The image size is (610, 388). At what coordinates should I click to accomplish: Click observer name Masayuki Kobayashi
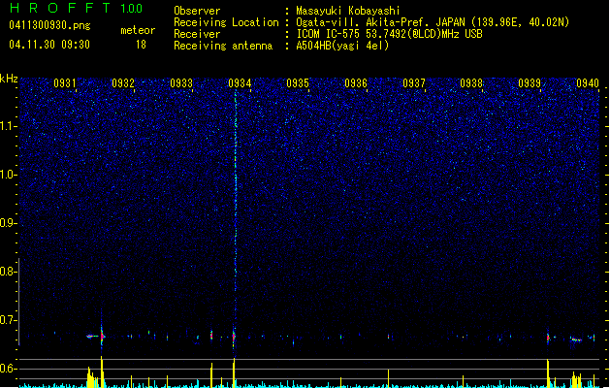[348, 11]
